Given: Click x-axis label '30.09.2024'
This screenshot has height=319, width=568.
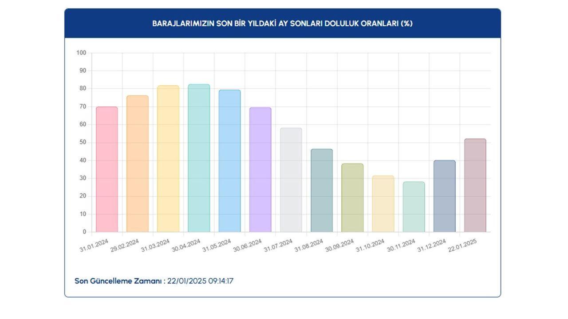Looking at the screenshot, I should [x=340, y=245].
